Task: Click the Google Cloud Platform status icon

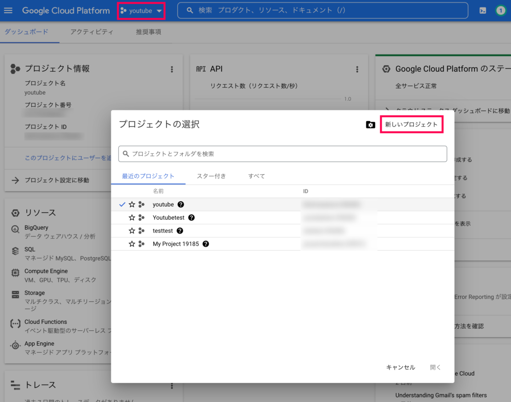Action: pos(386,69)
